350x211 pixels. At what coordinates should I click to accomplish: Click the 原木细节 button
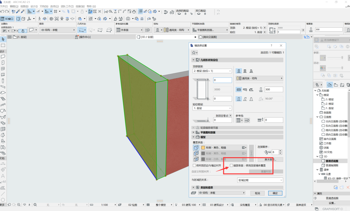(270, 160)
